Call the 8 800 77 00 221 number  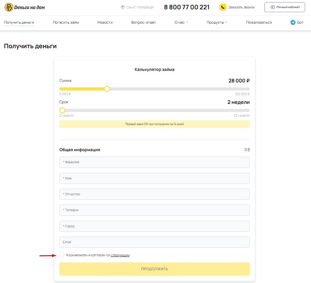click(x=187, y=7)
